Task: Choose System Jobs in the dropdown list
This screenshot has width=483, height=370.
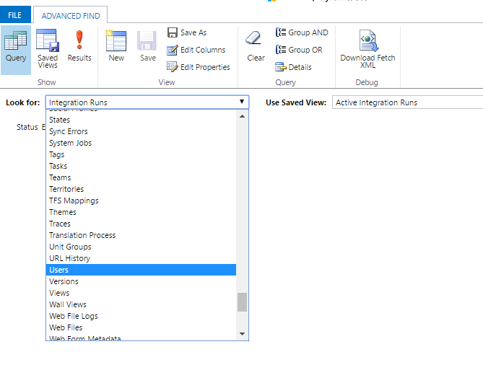Action: 70,143
